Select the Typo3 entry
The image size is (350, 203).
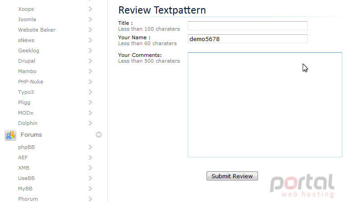click(26, 92)
